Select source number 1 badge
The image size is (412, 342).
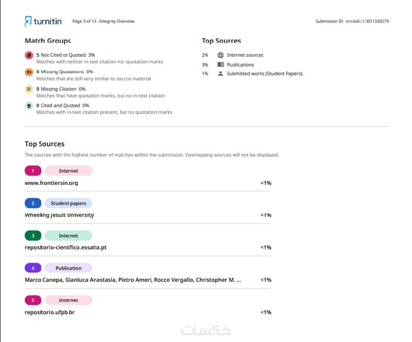pos(33,171)
